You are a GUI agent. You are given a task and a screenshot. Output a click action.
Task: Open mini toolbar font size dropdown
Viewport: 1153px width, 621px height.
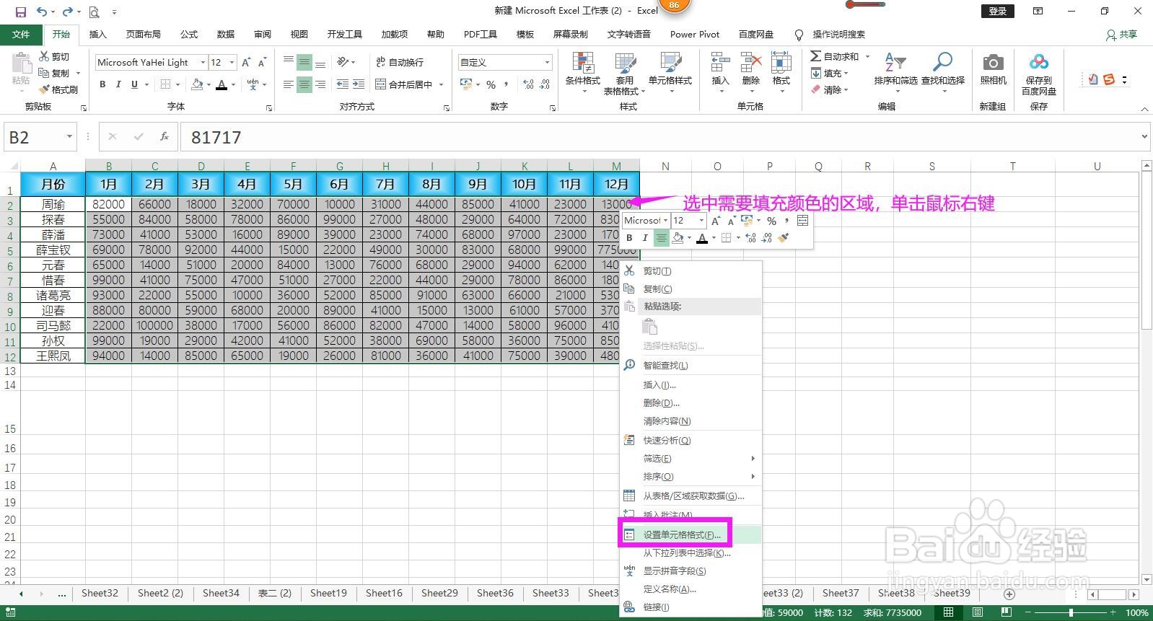pyautogui.click(x=701, y=220)
